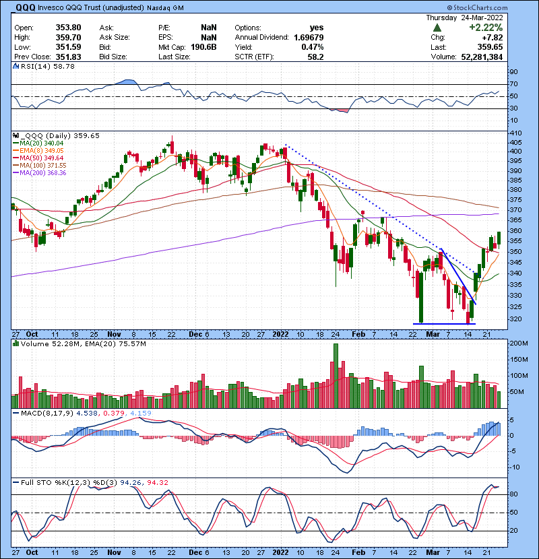The width and height of the screenshot is (539, 559).
Task: Select the MA(100) 371.55 legend entry
Action: pyautogui.click(x=43, y=166)
